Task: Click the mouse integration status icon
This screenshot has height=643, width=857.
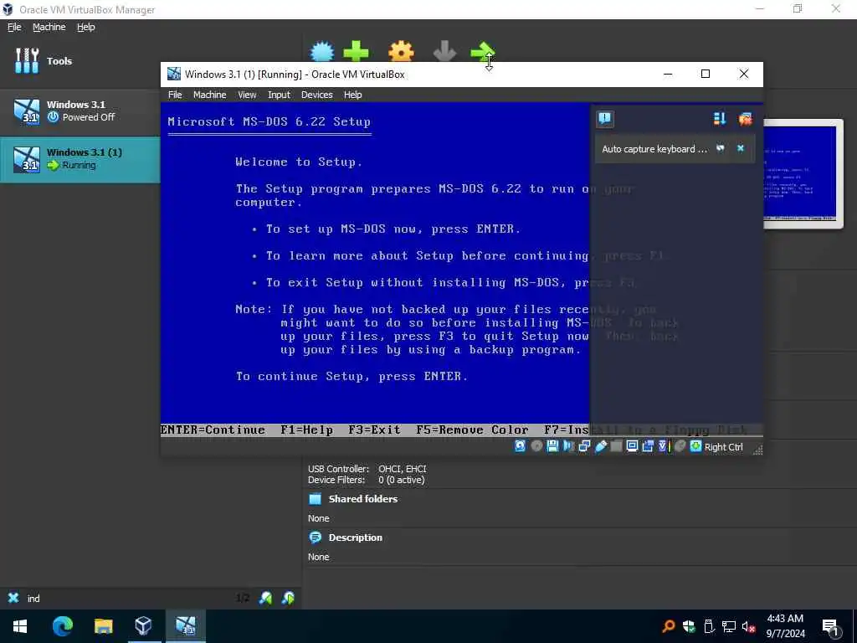Action: (680, 446)
